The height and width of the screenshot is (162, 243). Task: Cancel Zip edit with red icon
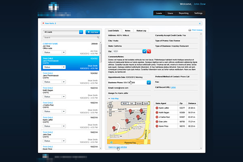pos(149,51)
